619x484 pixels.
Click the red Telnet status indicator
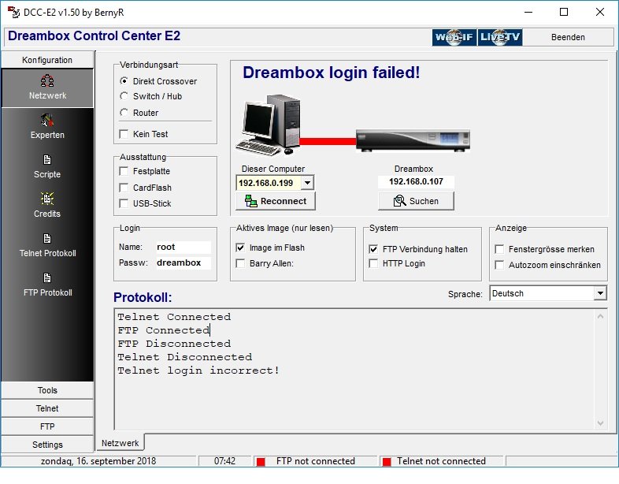pos(387,461)
